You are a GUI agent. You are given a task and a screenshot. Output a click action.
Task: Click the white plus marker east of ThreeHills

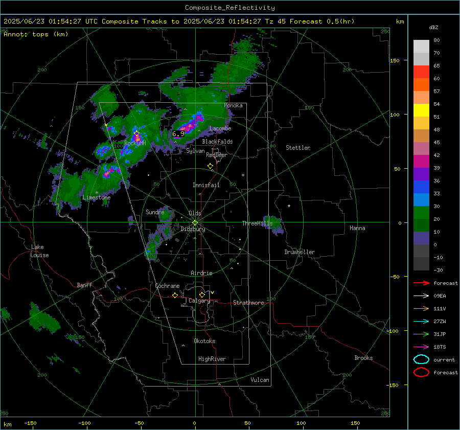pyautogui.click(x=289, y=206)
